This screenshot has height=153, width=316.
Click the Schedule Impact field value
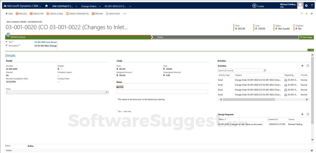point(59,75)
